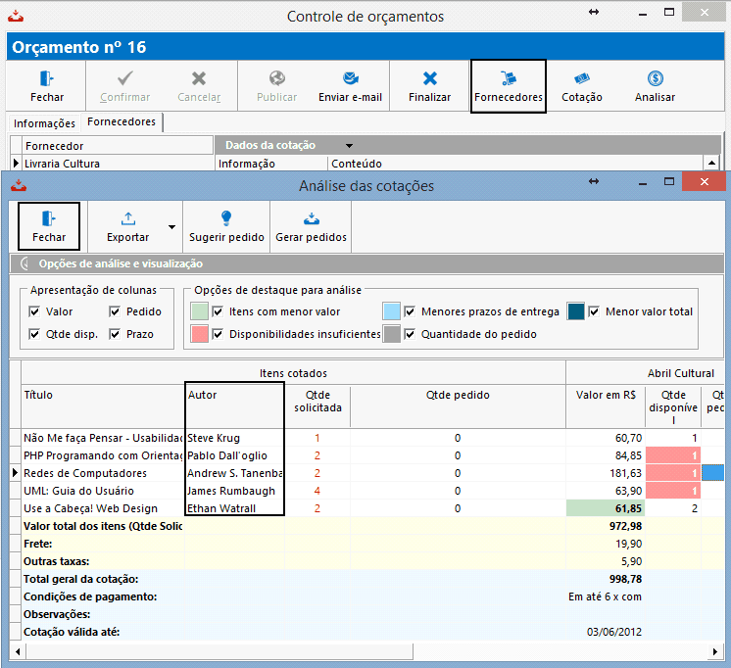The image size is (731, 668).
Task: Uncheck Menores prazos de entrega
Action: [410, 311]
